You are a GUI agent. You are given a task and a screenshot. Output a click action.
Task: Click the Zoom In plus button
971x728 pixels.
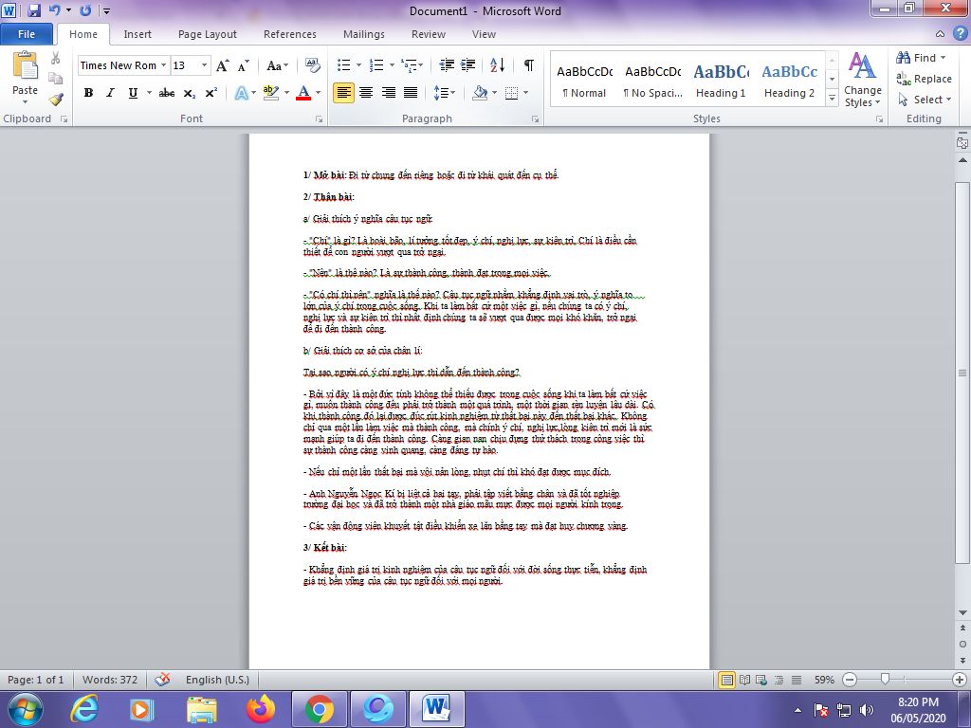pos(960,679)
